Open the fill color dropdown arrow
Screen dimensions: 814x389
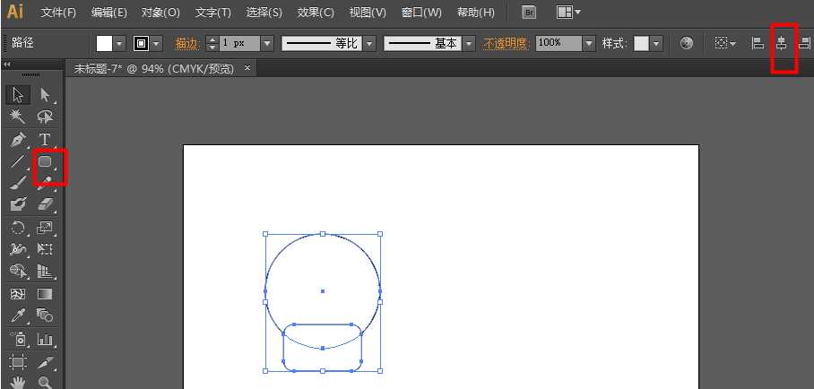(120, 44)
